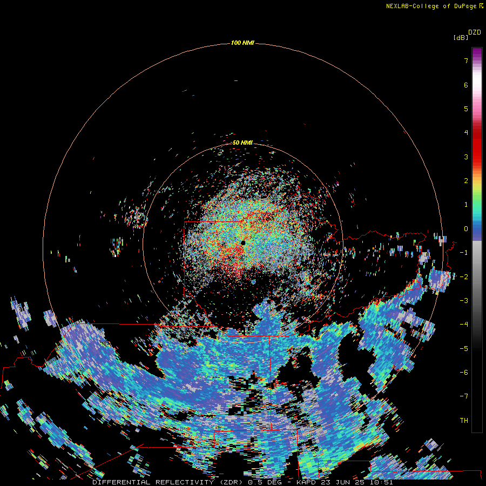The image size is (486, 486).
Task: Click the 4 value on the colorbar scale
Action: coord(466,133)
